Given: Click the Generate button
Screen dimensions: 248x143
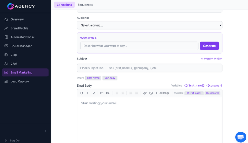Looking at the screenshot, I should pyautogui.click(x=209, y=46).
